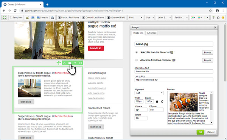Click Browse for the file server option
227x140 pixels.
tap(207, 52)
